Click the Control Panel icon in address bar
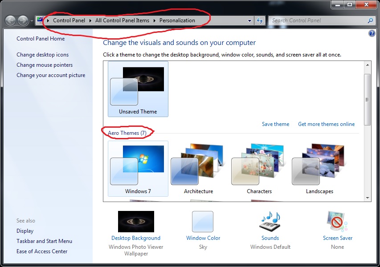 pos(40,20)
